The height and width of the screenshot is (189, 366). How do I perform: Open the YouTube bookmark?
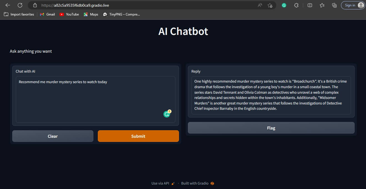[x=69, y=14]
